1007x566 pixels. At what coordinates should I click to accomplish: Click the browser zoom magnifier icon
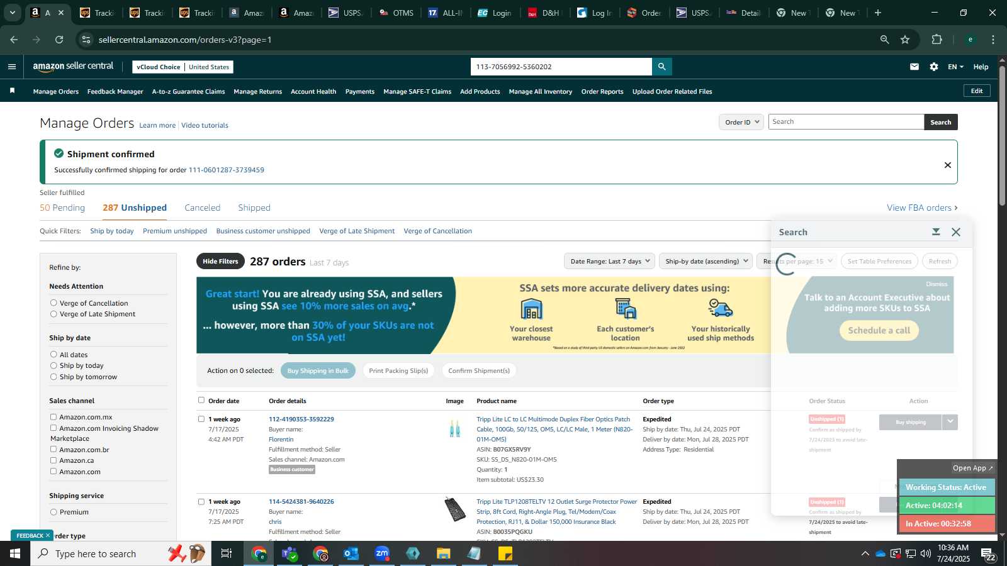pos(884,40)
